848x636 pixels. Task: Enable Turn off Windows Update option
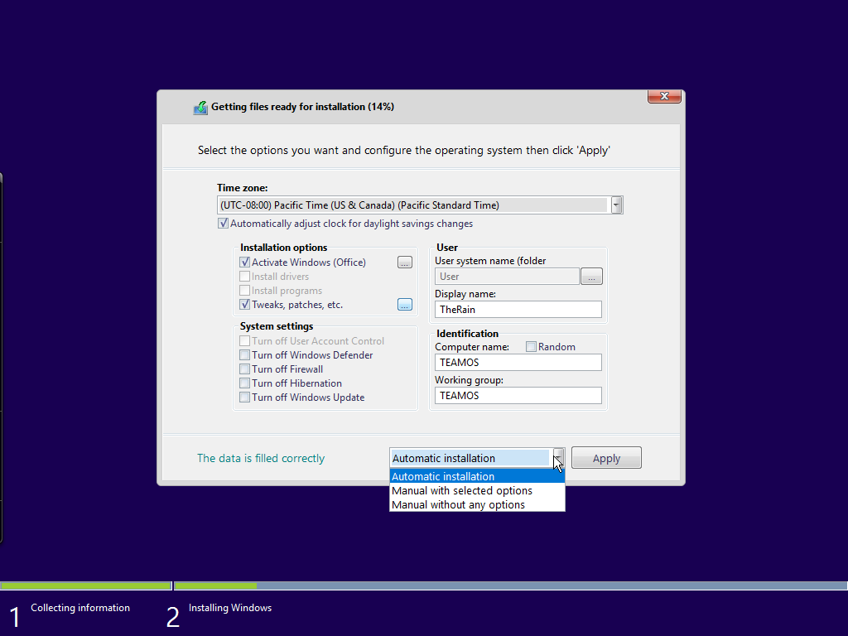[244, 397]
